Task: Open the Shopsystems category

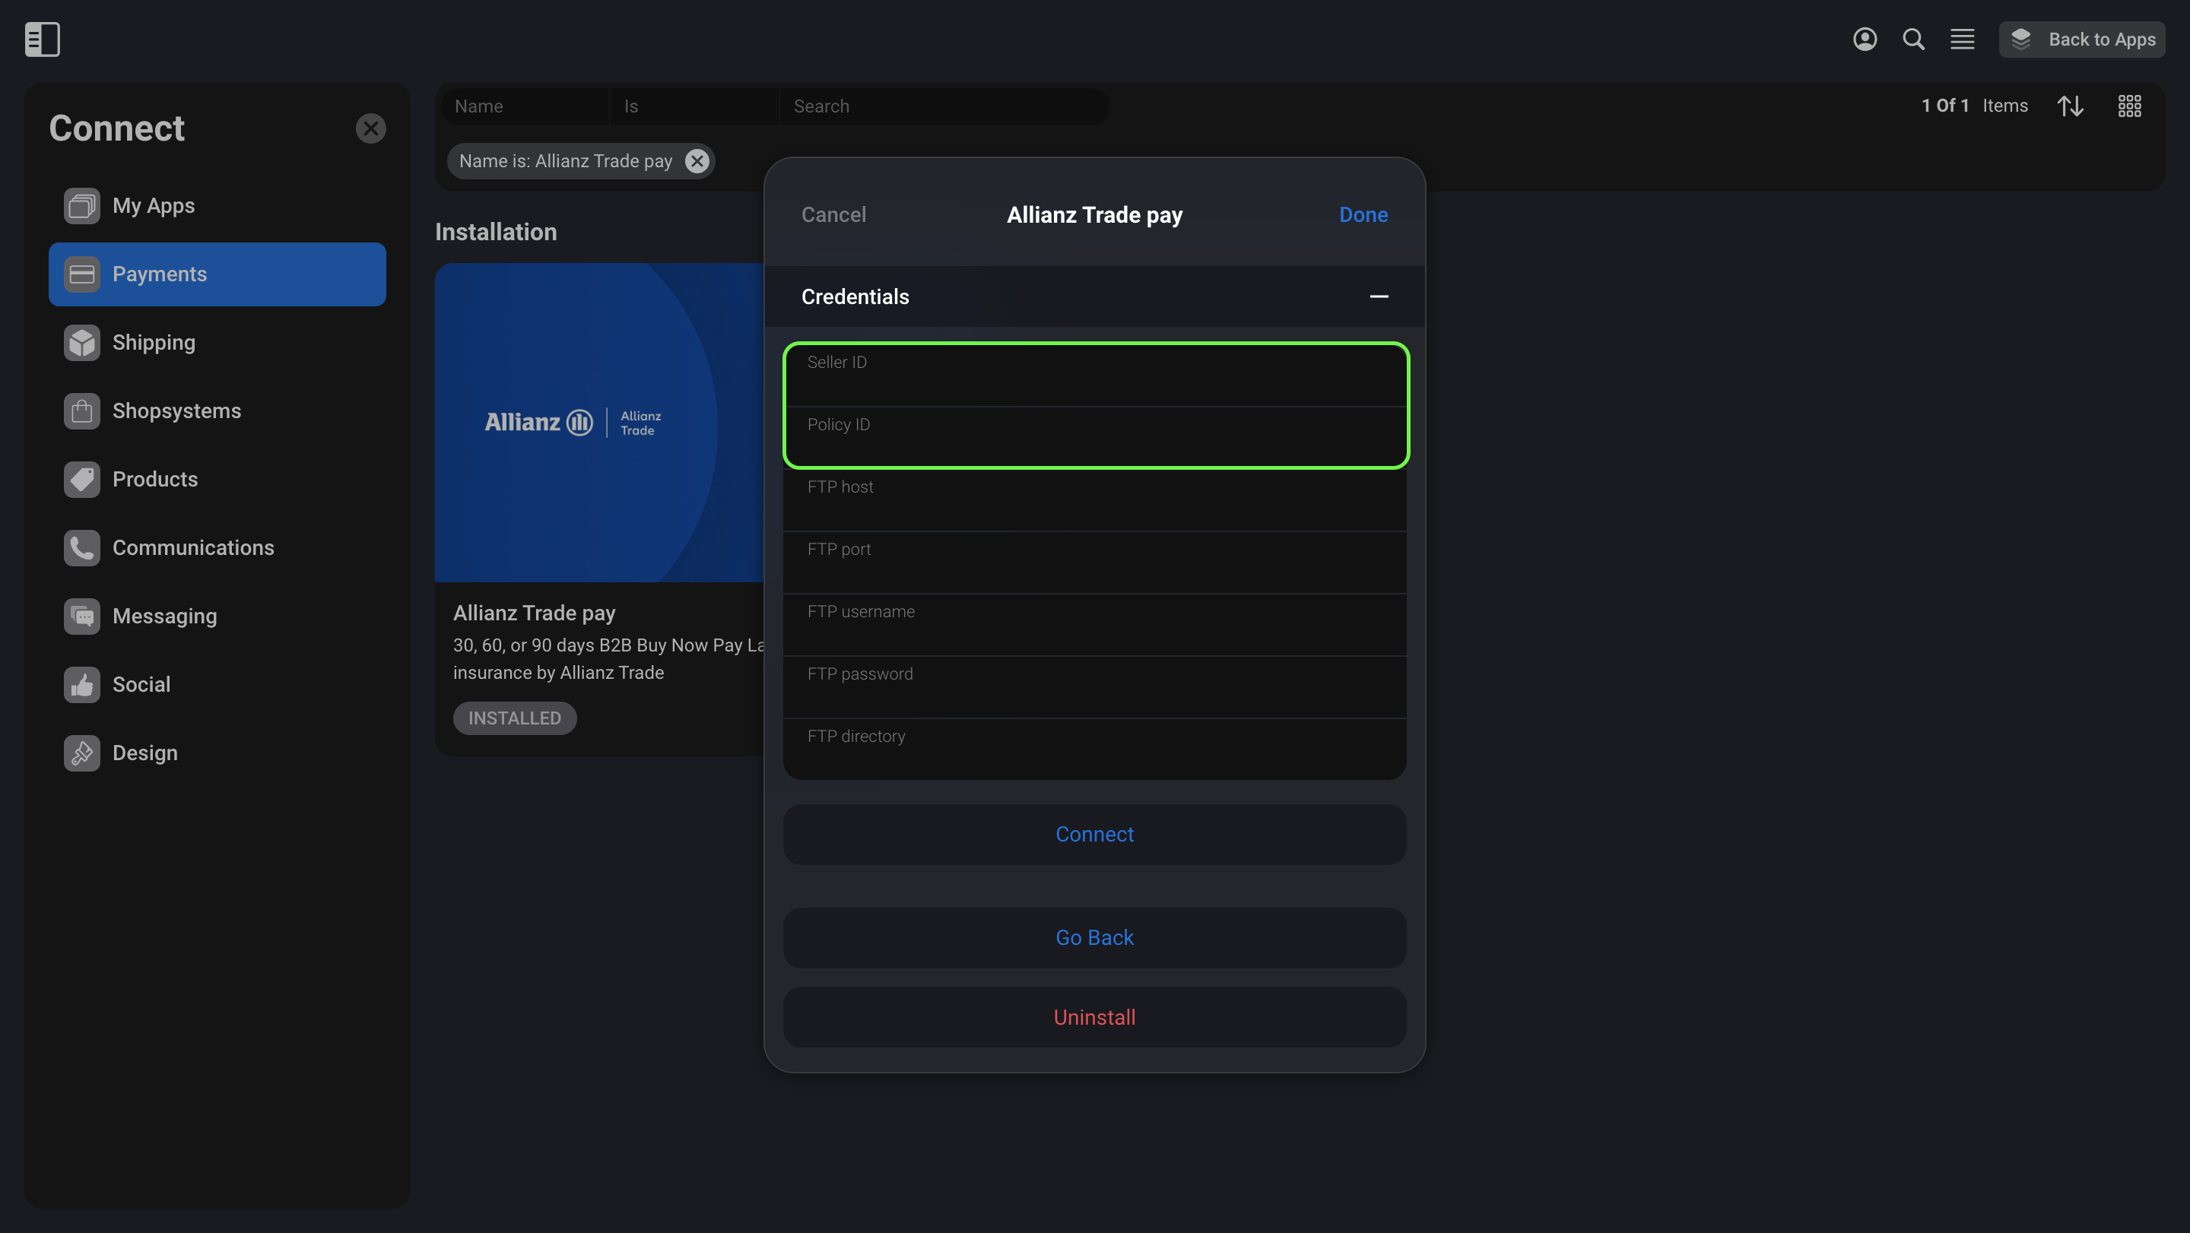Action: pos(217,410)
